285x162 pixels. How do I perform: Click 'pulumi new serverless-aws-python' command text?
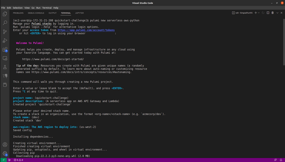(115, 20)
